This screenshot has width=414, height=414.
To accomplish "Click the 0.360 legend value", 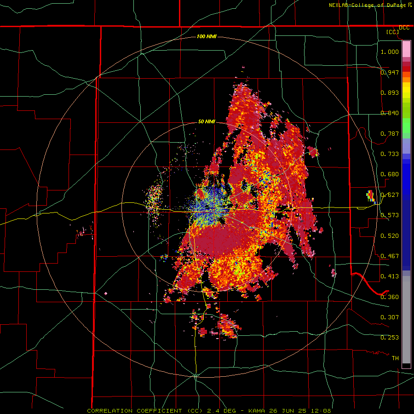I will [x=390, y=297].
